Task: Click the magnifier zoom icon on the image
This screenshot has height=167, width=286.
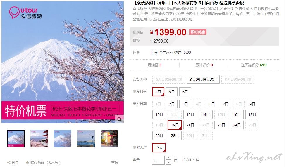Action: (x=120, y=119)
